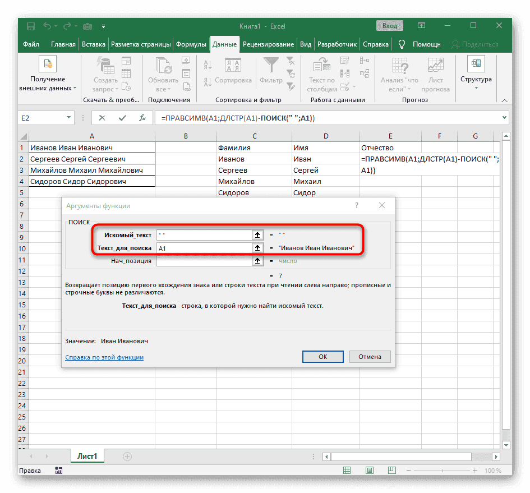The width and height of the screenshot is (530, 493).
Task: Click the Справка по этой функции link
Action: click(x=104, y=357)
